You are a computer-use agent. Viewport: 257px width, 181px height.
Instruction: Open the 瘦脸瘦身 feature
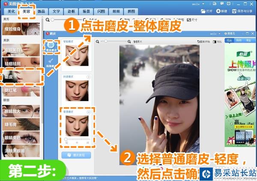pyautogui.click(x=21, y=29)
